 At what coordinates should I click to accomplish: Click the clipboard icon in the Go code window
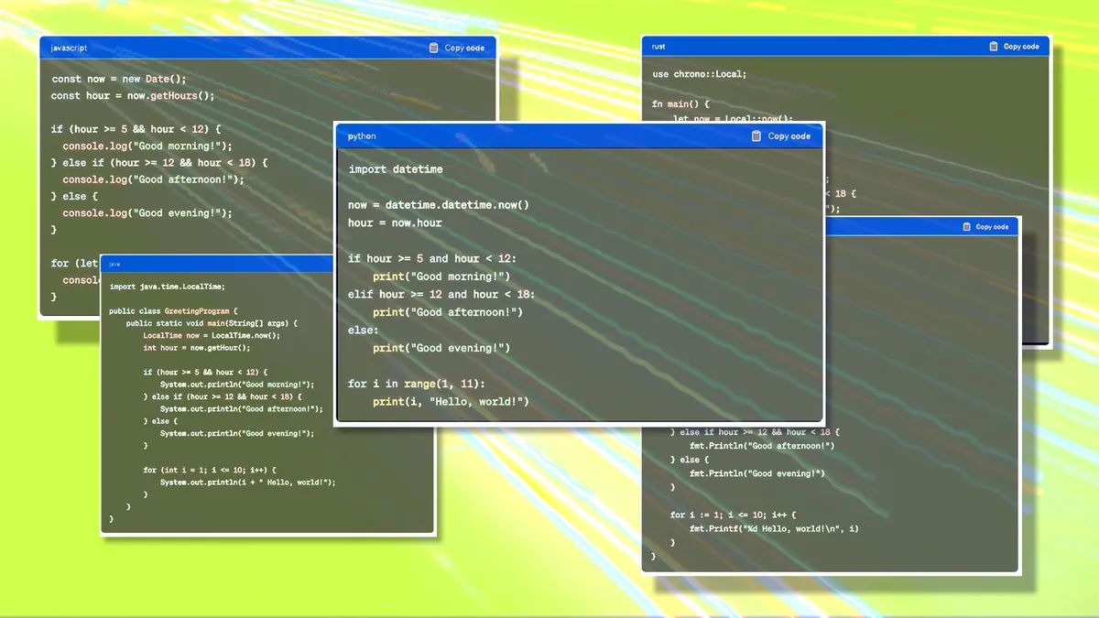(x=965, y=226)
